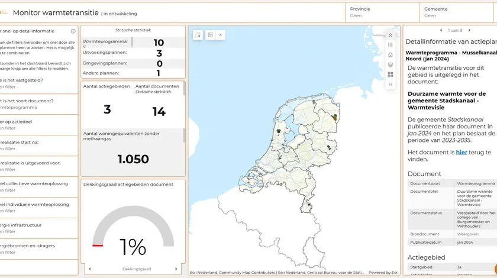Click the Documentstatus table value
This screenshot has width=497, height=278.
point(476,219)
